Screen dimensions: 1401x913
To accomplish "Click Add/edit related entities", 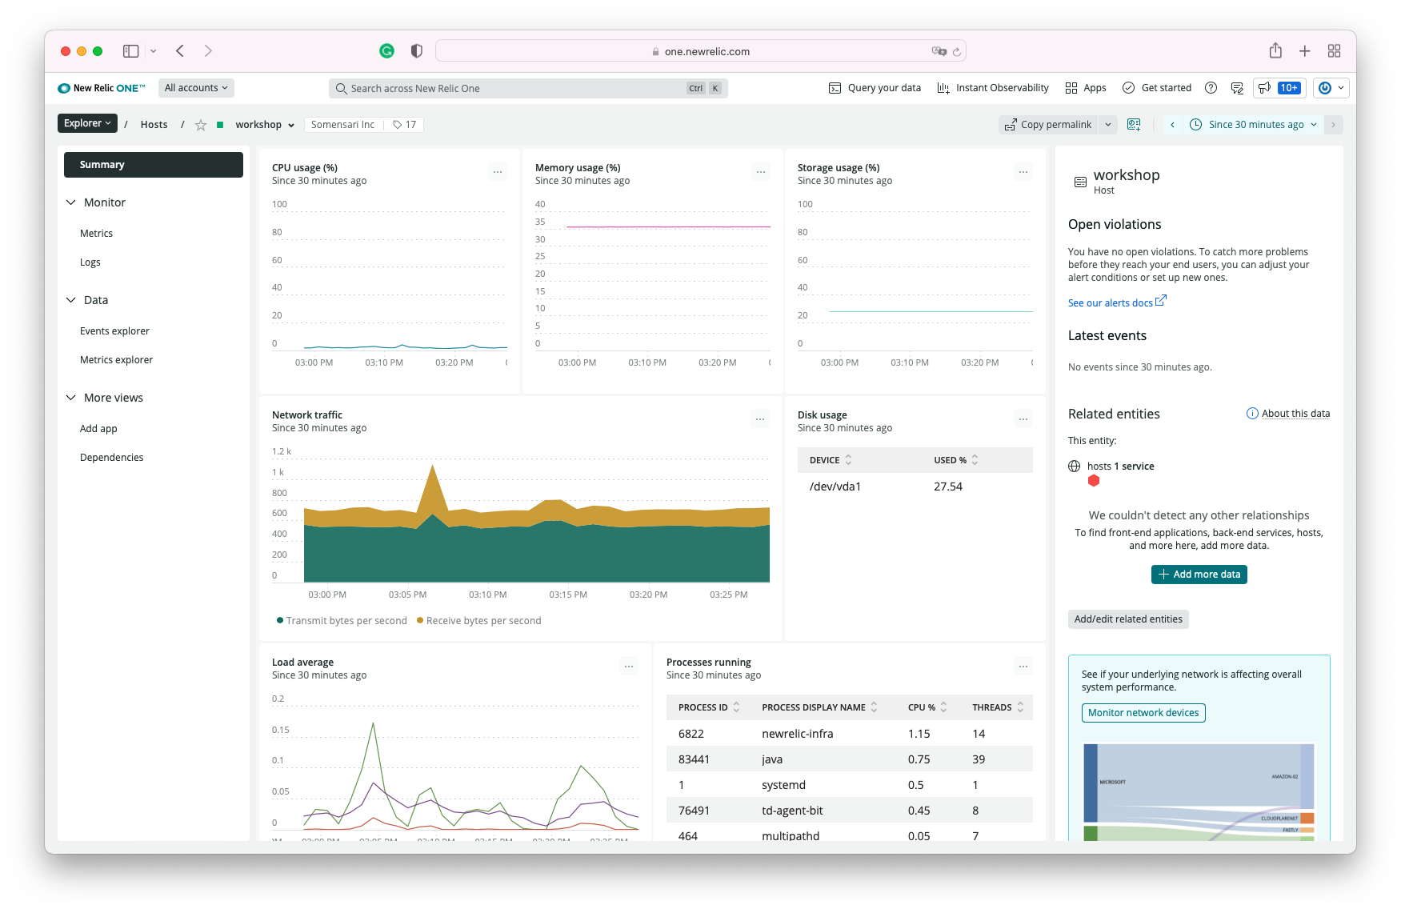I will pyautogui.click(x=1128, y=619).
